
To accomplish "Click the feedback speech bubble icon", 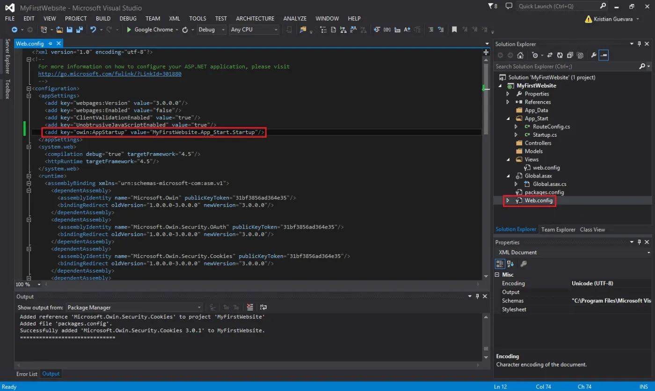I will (509, 6).
